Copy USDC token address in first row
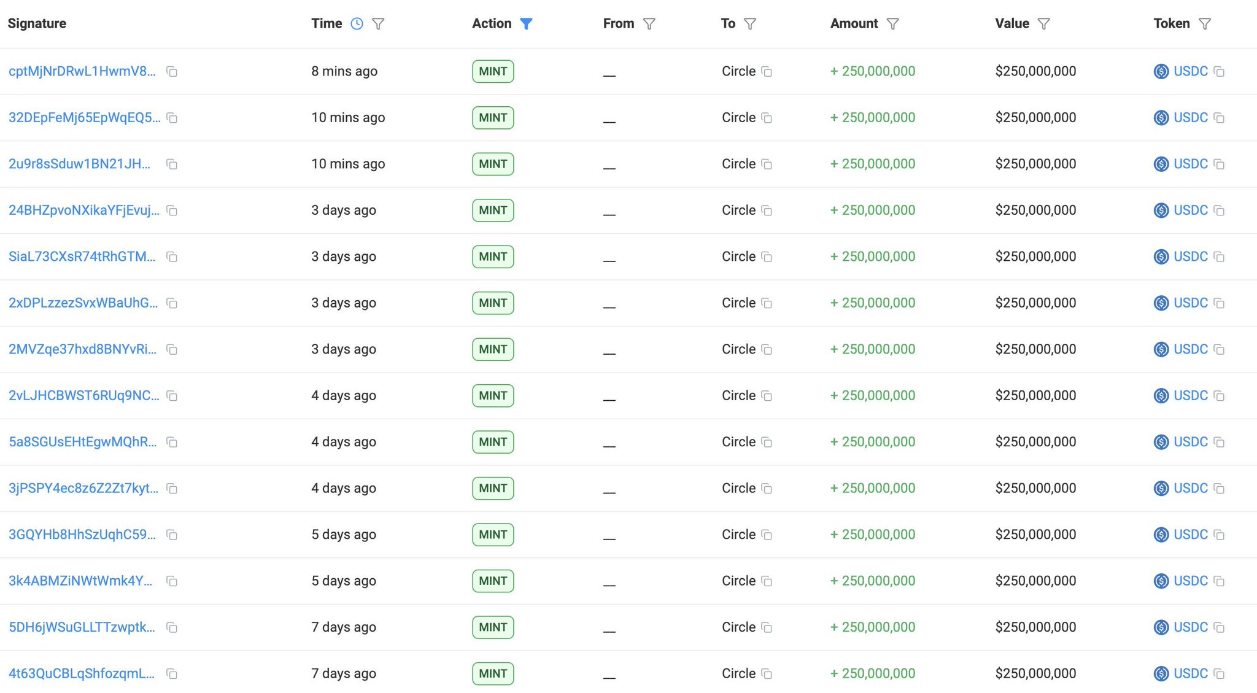Viewport: 1257px width, 693px height. [1219, 72]
